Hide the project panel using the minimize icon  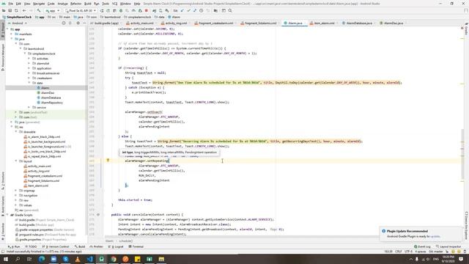84,23
